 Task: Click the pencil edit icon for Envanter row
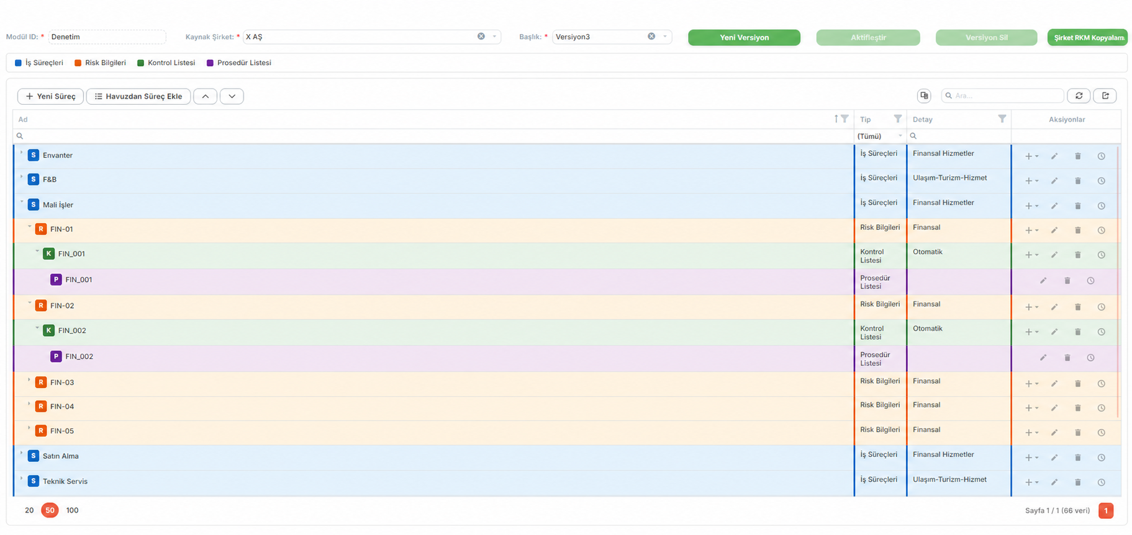1054,156
